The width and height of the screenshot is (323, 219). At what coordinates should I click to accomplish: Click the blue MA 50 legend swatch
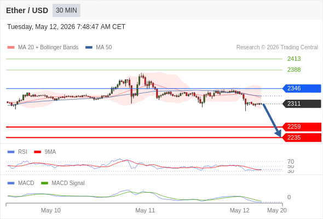(x=89, y=48)
